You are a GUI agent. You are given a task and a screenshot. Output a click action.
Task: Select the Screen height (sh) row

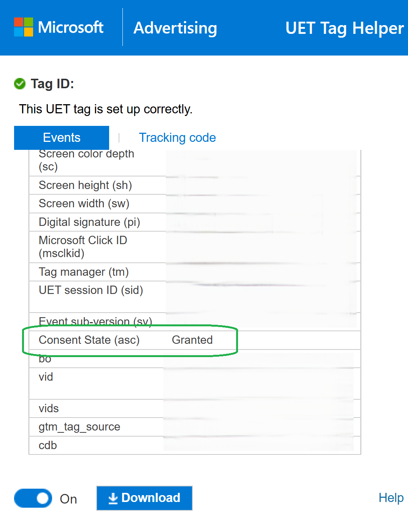click(x=86, y=185)
